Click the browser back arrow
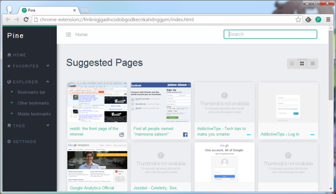The width and height of the screenshot is (336, 194). tap(8, 19)
